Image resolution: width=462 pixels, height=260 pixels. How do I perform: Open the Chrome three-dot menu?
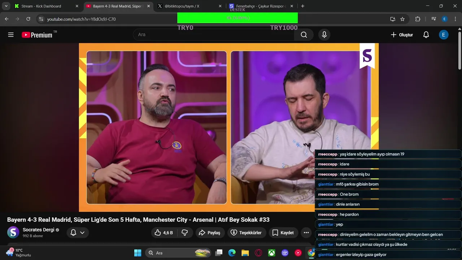[x=455, y=19]
